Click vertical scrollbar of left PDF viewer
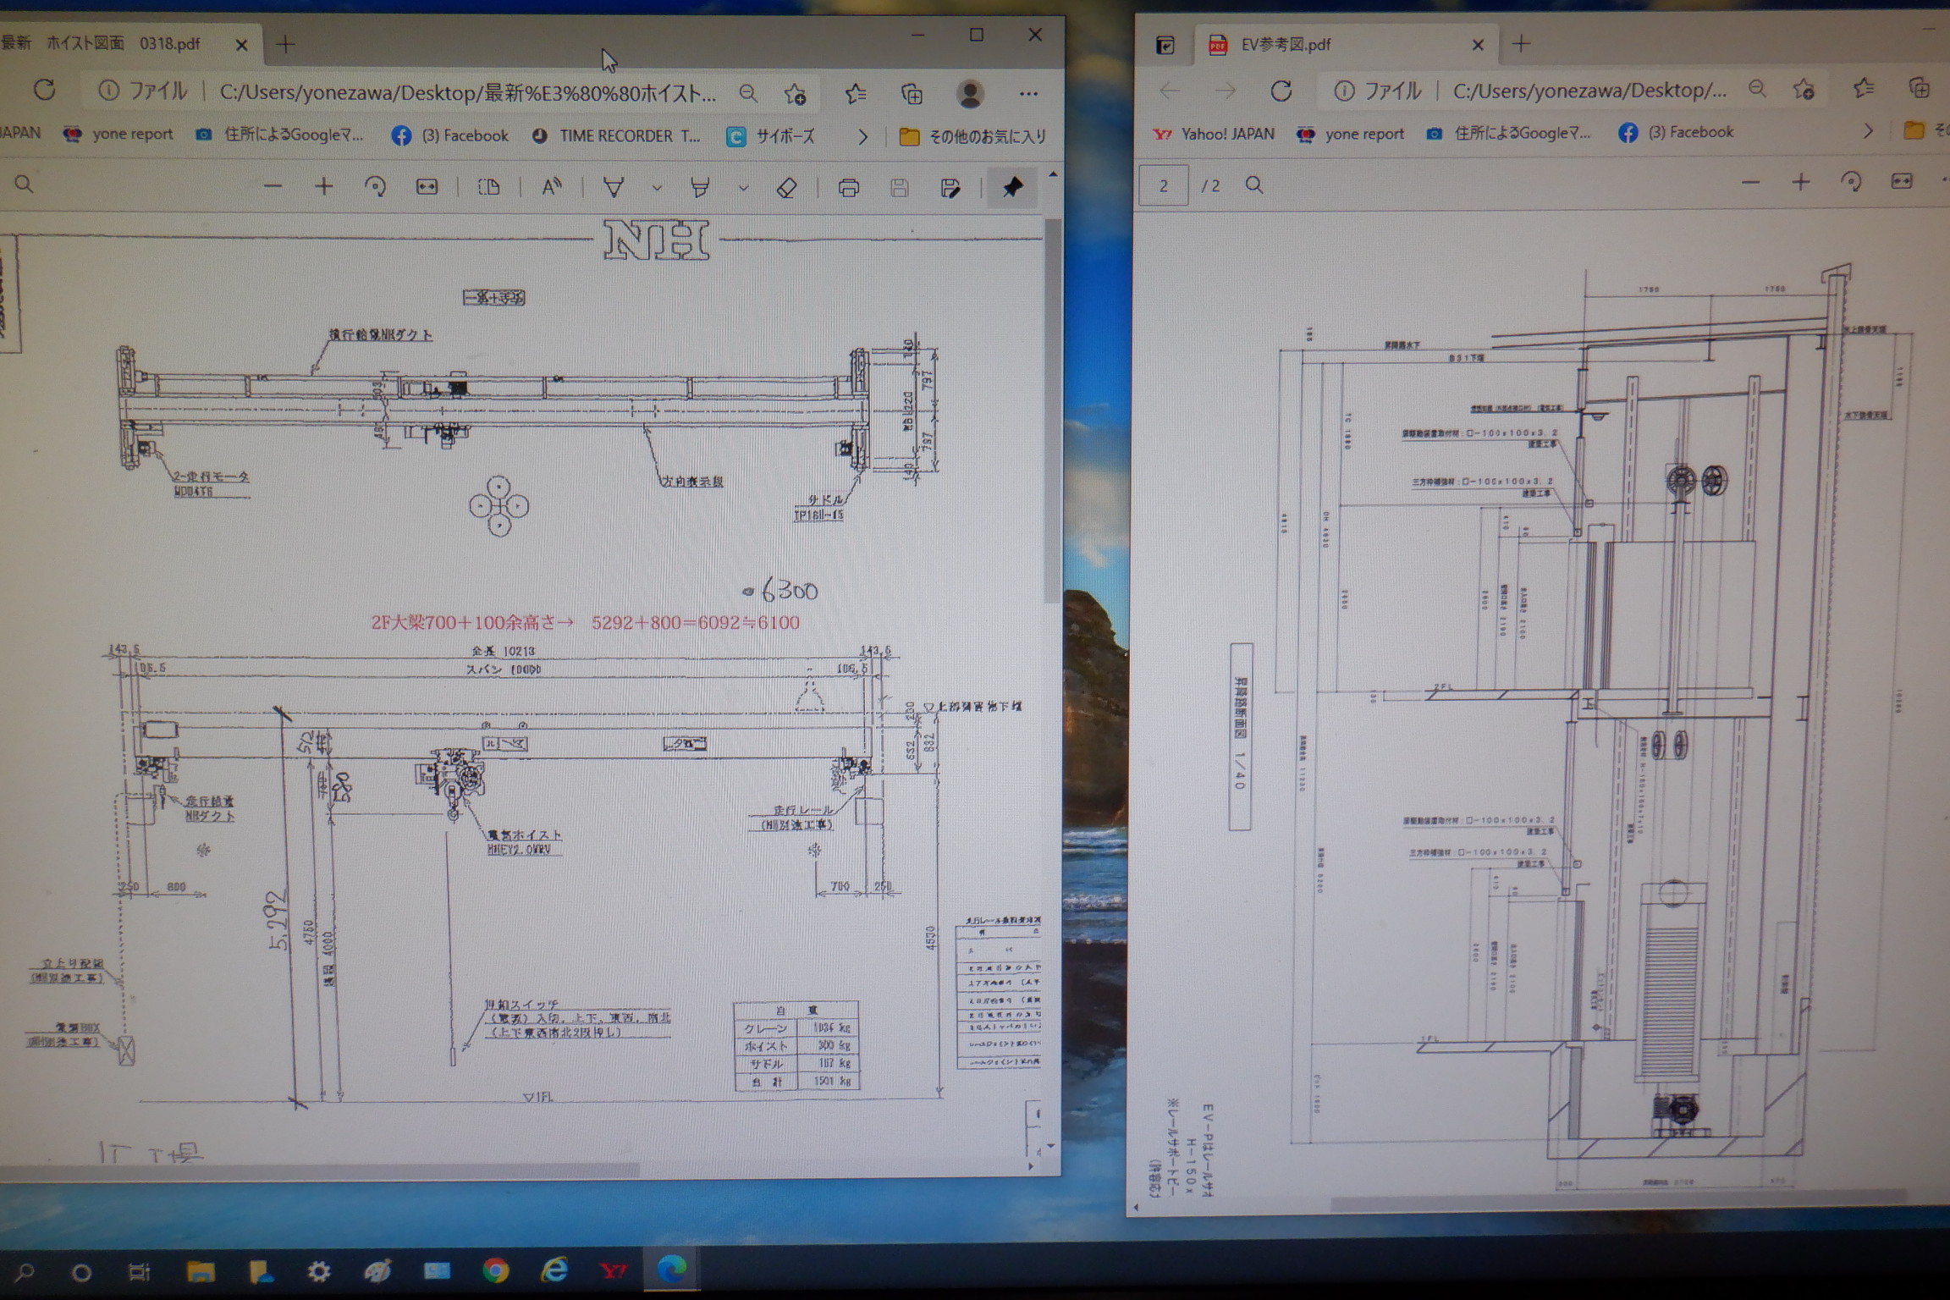Viewport: 1950px width, 1300px height. click(x=1052, y=410)
